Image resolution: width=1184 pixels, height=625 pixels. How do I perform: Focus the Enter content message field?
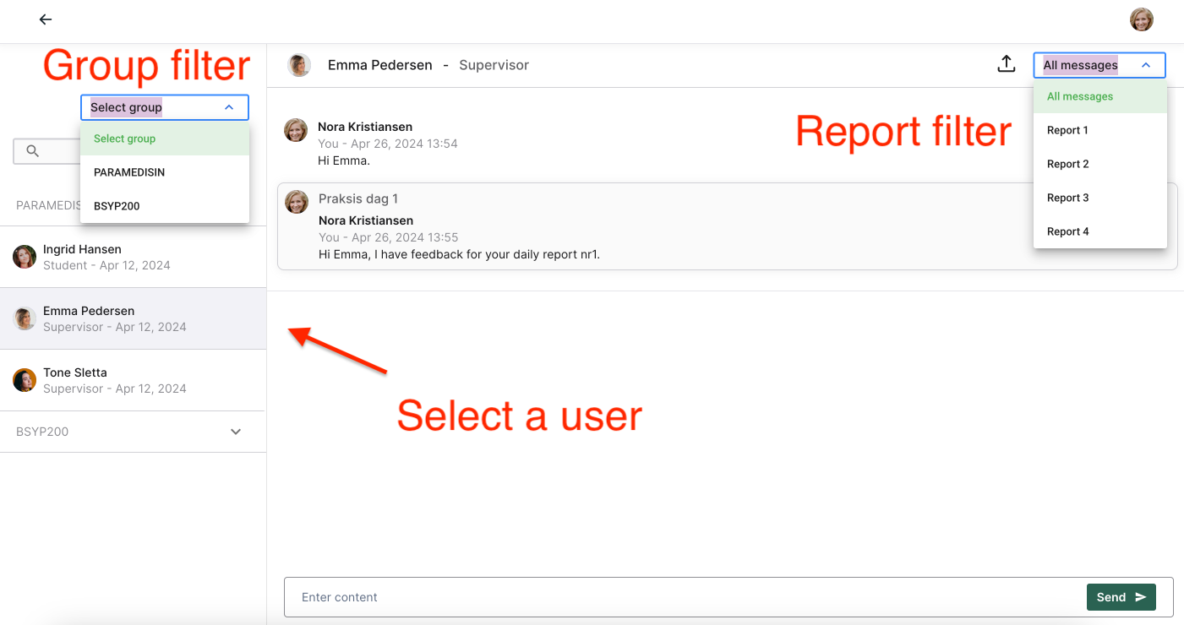click(x=685, y=597)
